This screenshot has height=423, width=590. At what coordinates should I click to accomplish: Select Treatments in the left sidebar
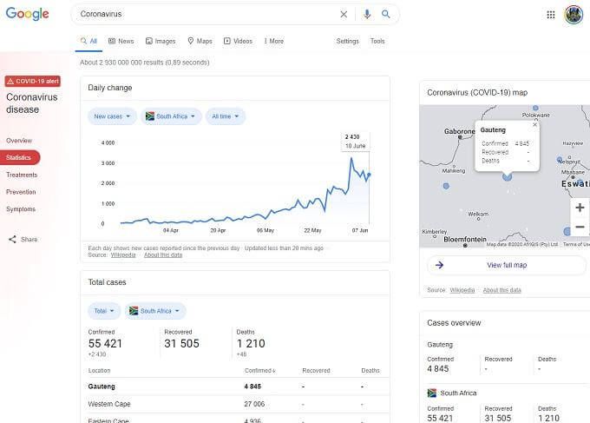tap(22, 175)
